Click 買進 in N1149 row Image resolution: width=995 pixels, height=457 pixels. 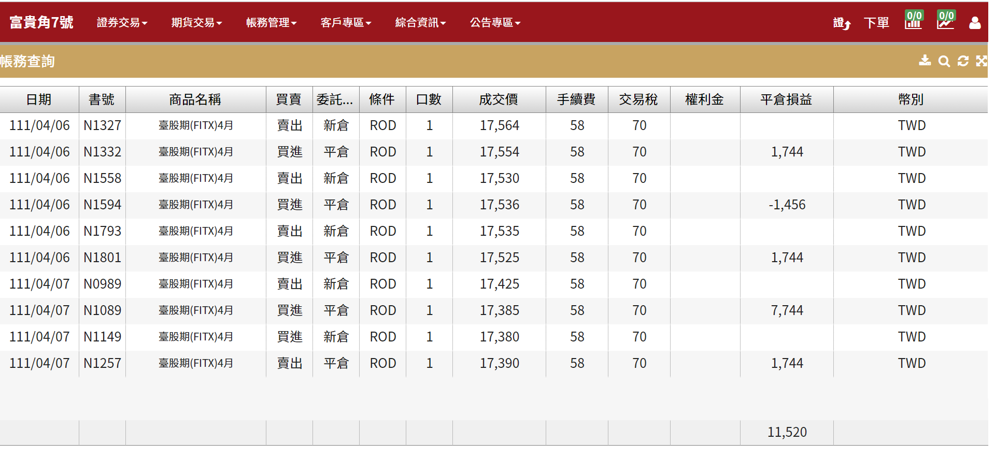(289, 337)
